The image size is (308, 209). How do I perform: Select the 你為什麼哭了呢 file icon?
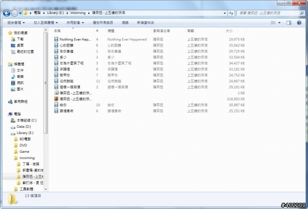pyautogui.click(x=56, y=63)
